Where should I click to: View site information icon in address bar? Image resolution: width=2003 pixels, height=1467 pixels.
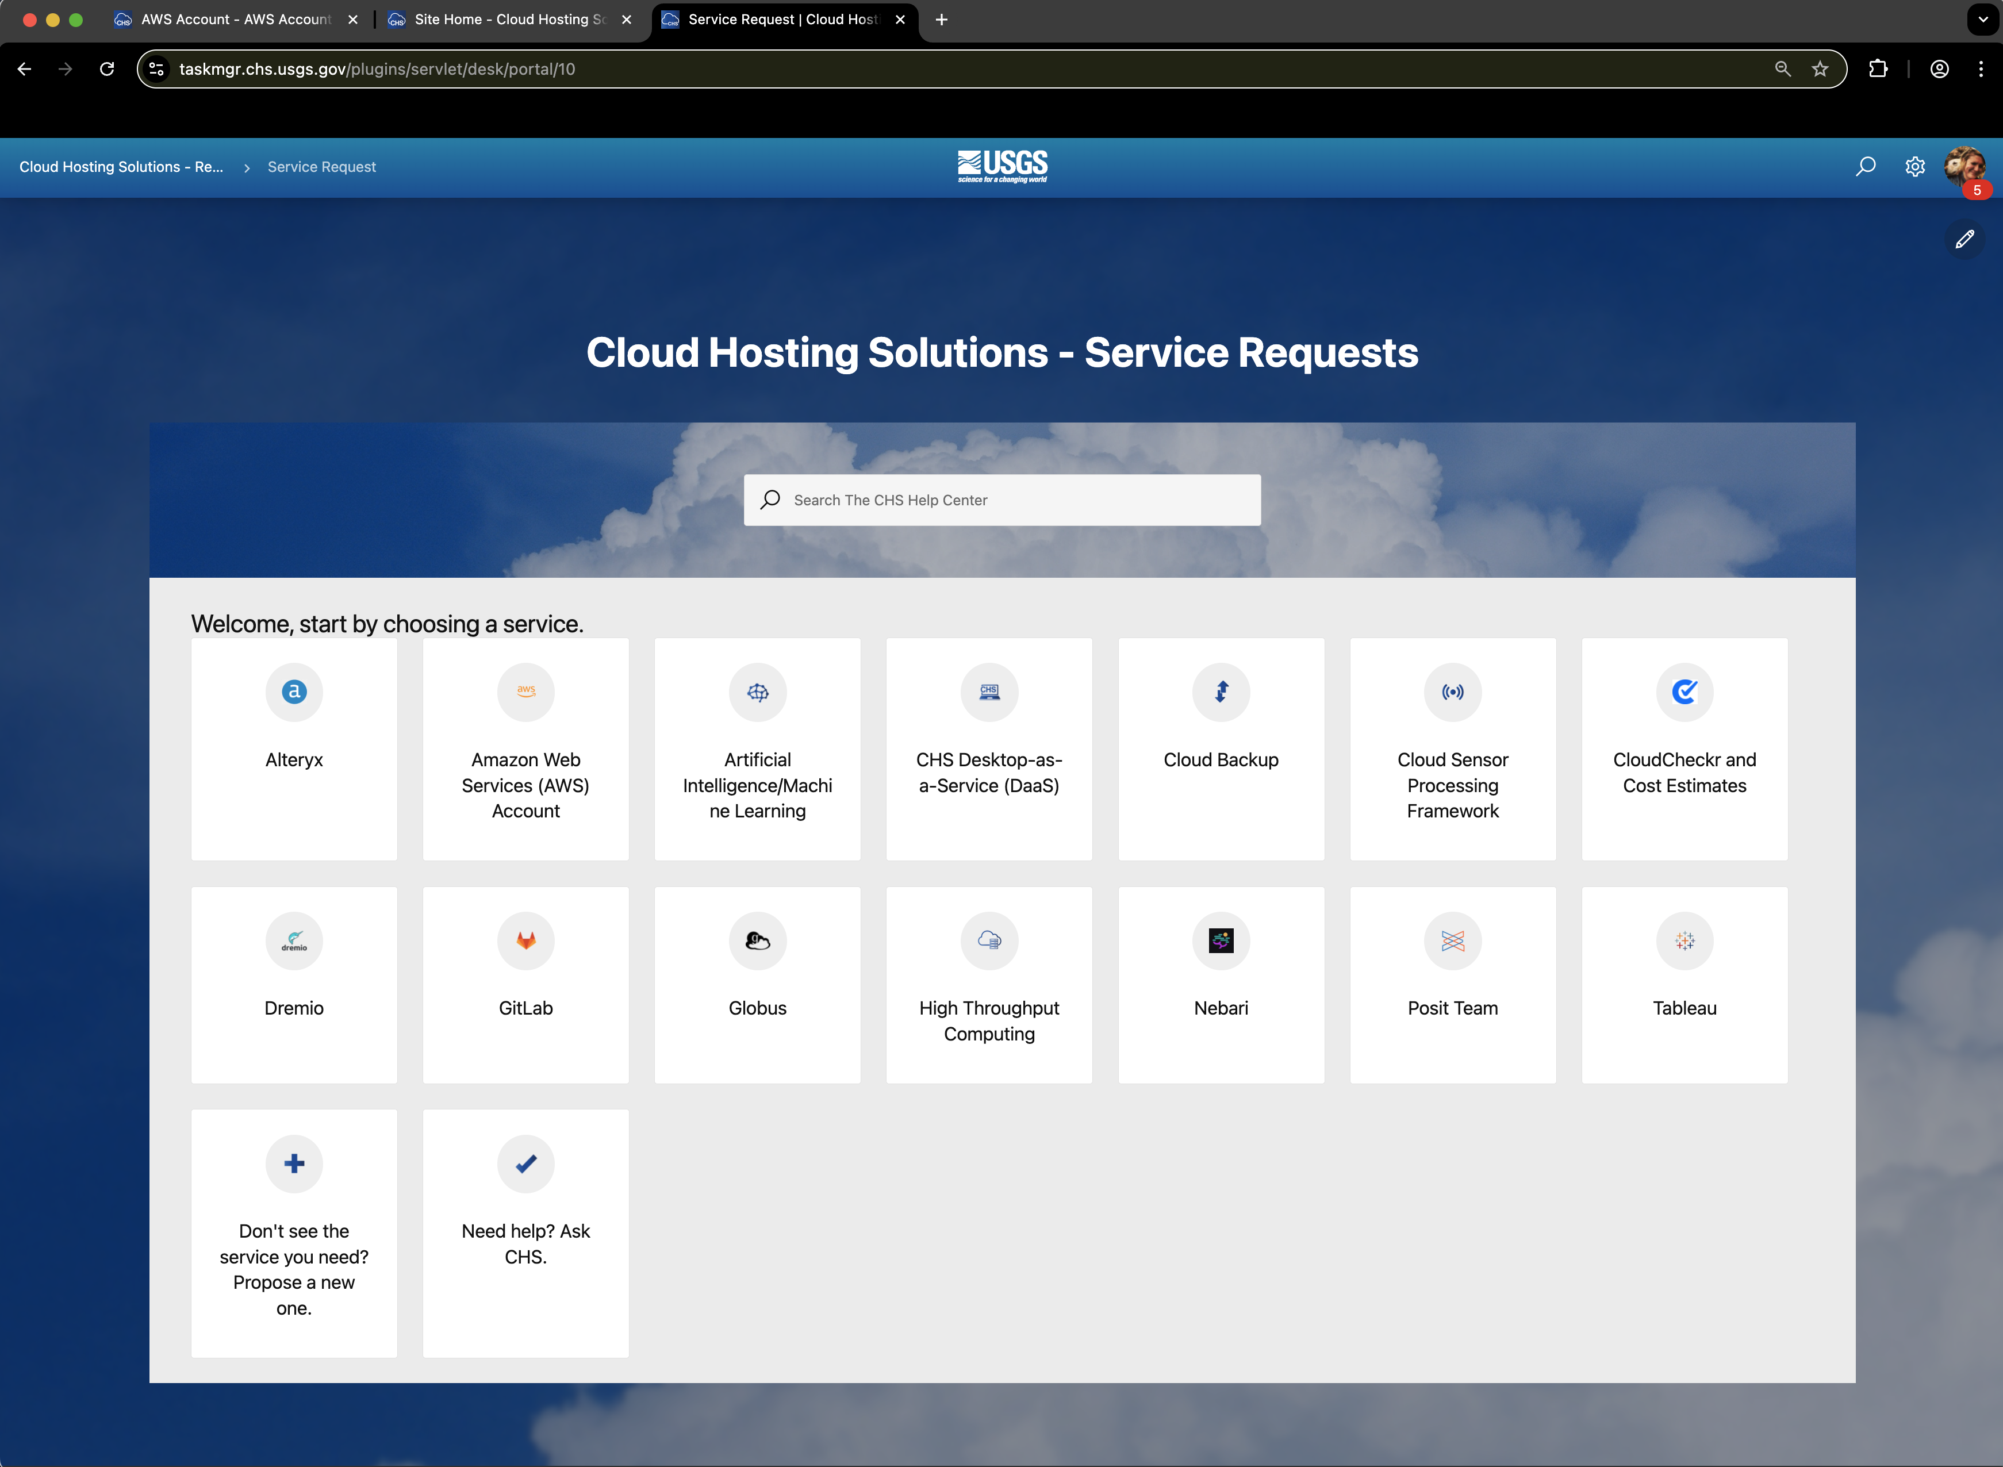pyautogui.click(x=156, y=69)
